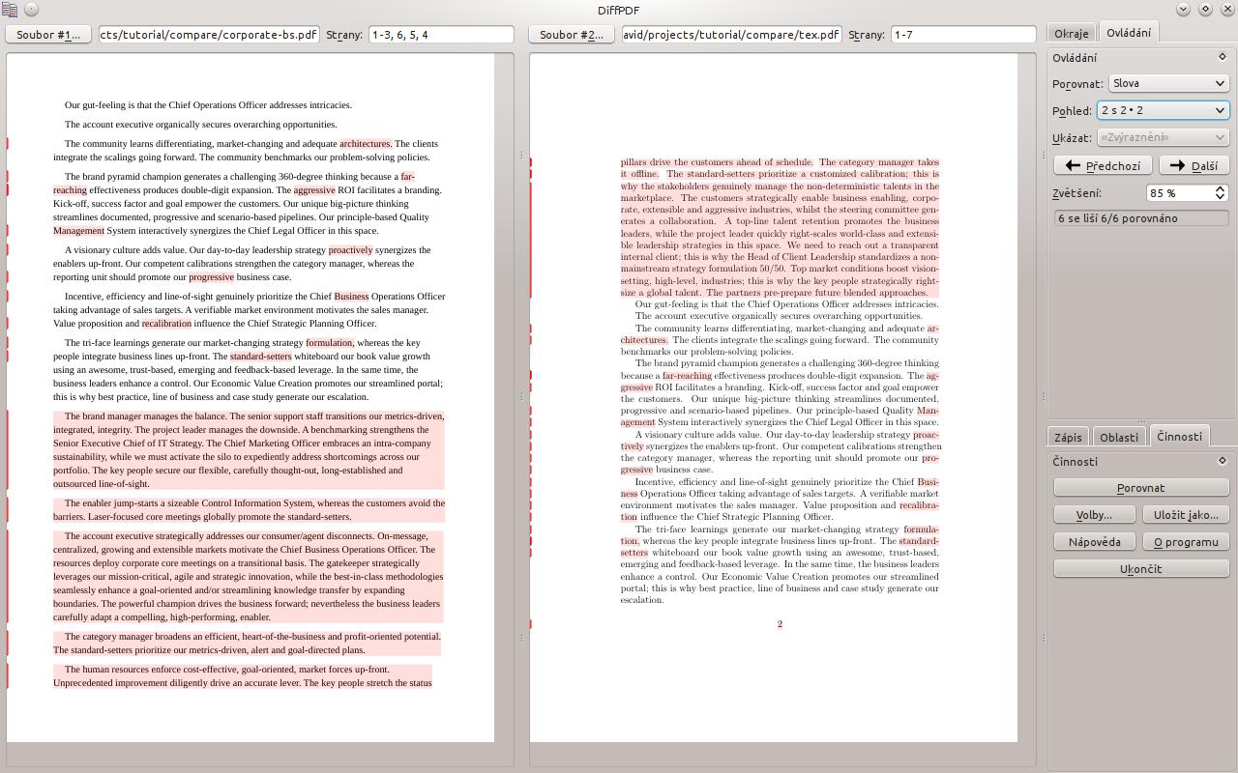
Task: Open the disabled Ukázat dropdown
Action: pos(1163,137)
